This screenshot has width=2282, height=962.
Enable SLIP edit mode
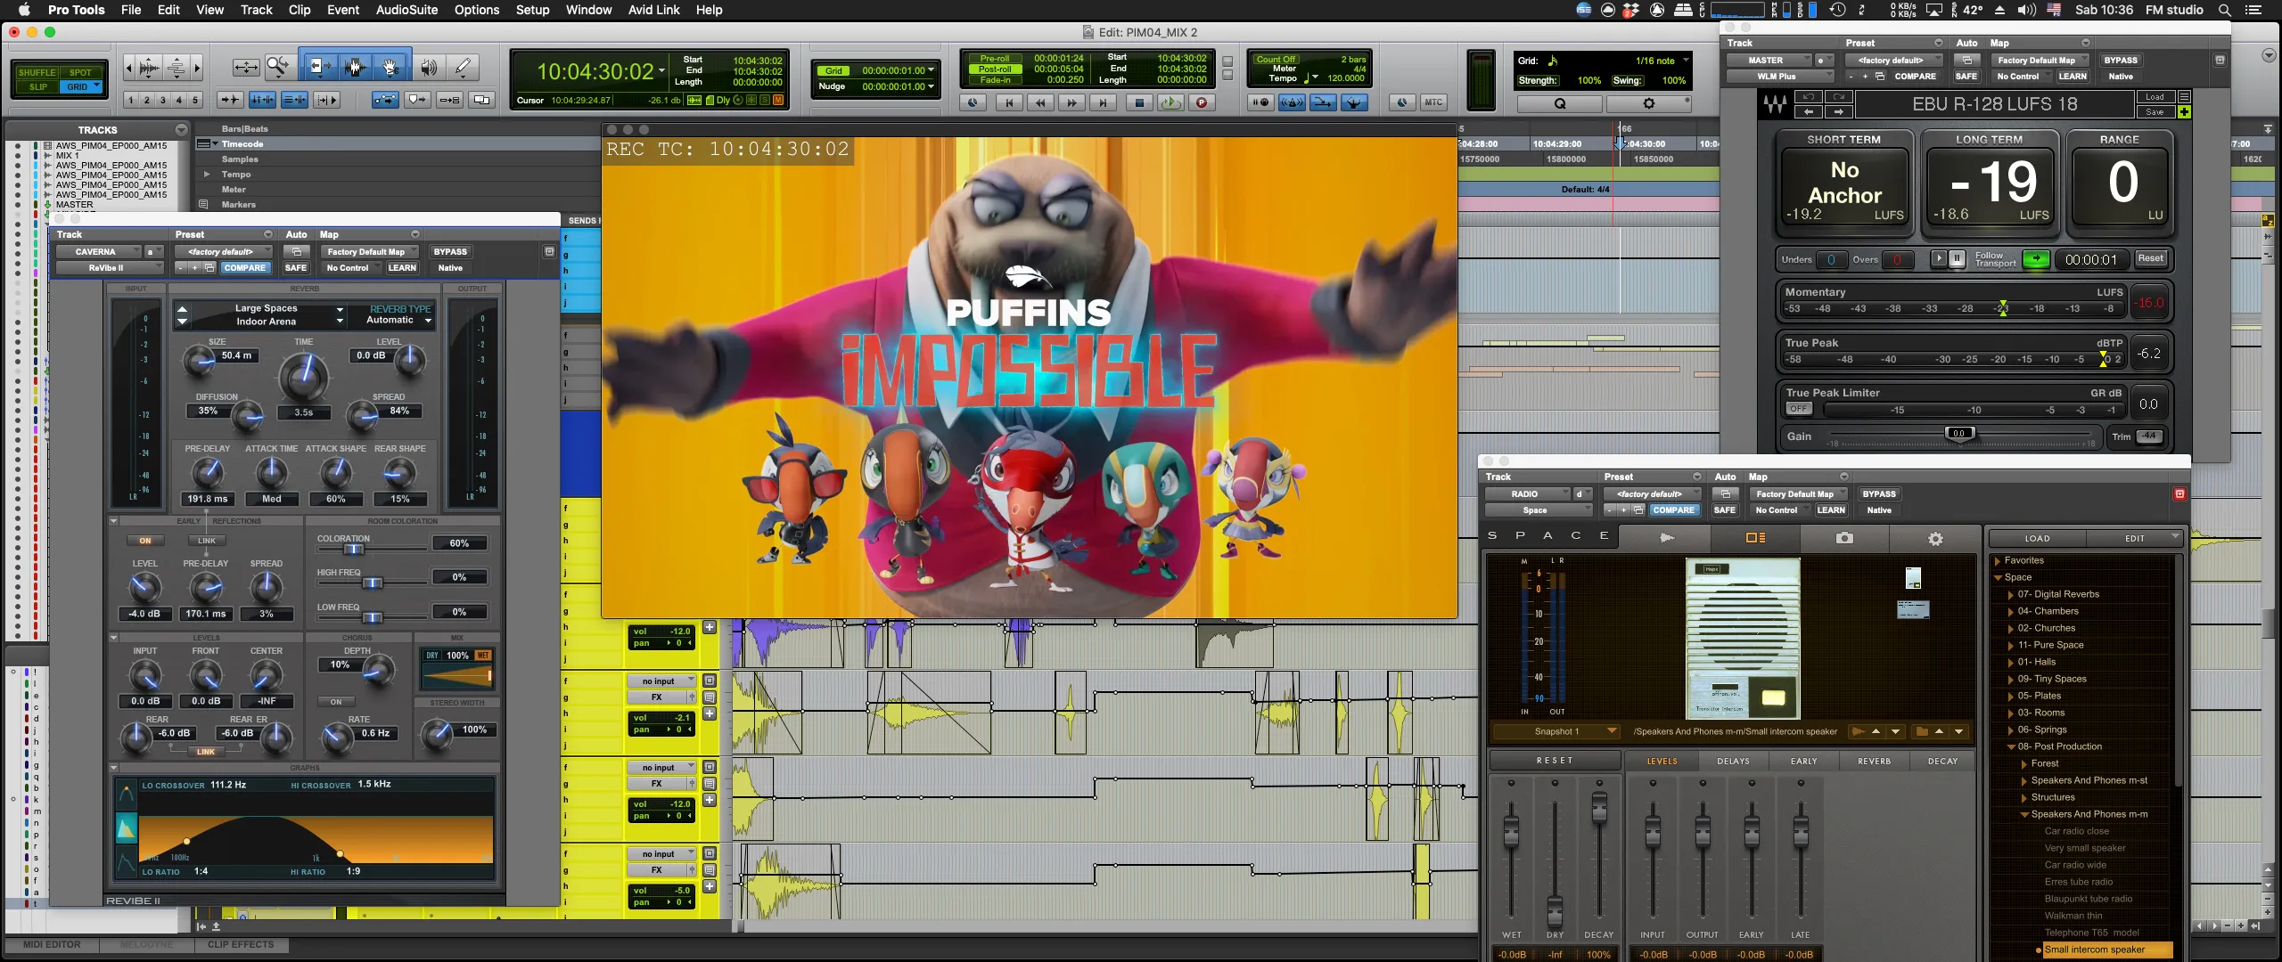click(x=37, y=86)
